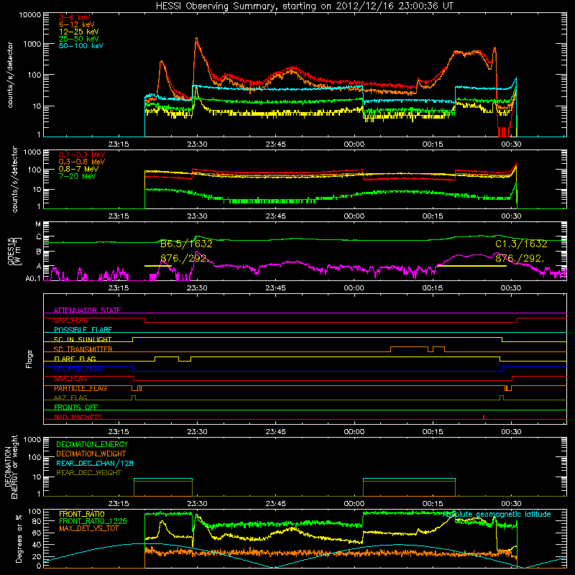
Task: Select the Absolute geomagnetic latitude label
Action: click(x=497, y=515)
